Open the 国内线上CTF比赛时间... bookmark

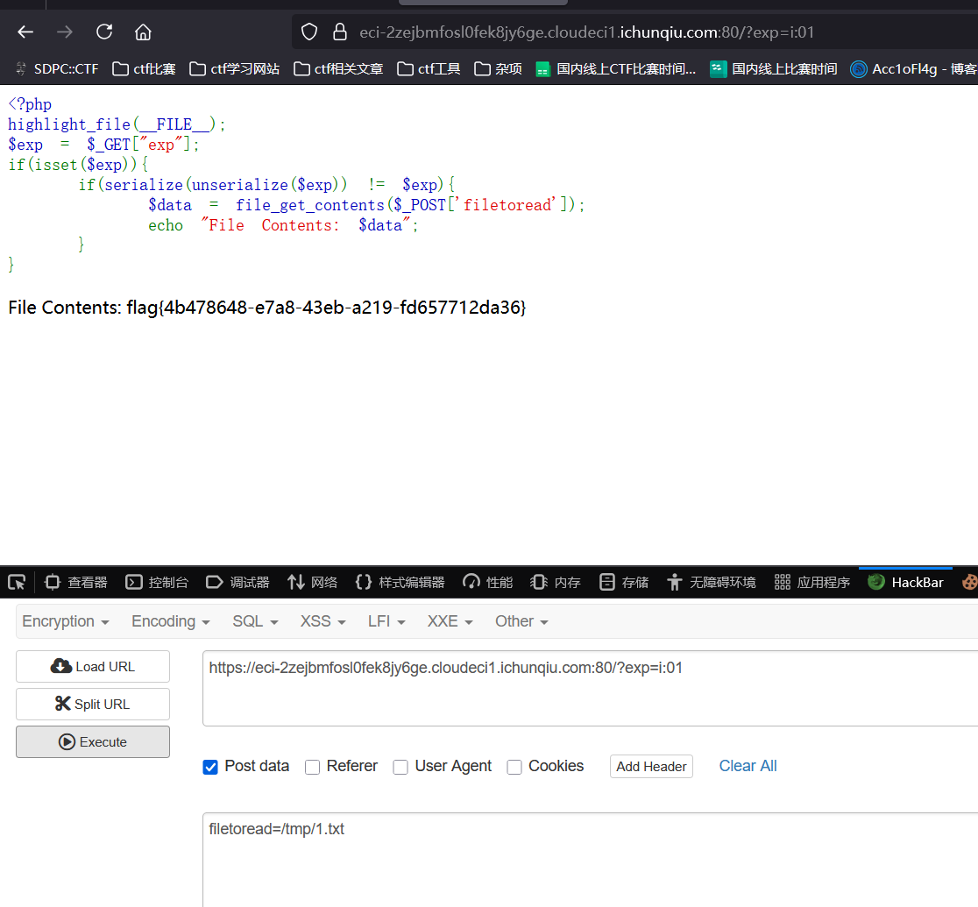615,68
